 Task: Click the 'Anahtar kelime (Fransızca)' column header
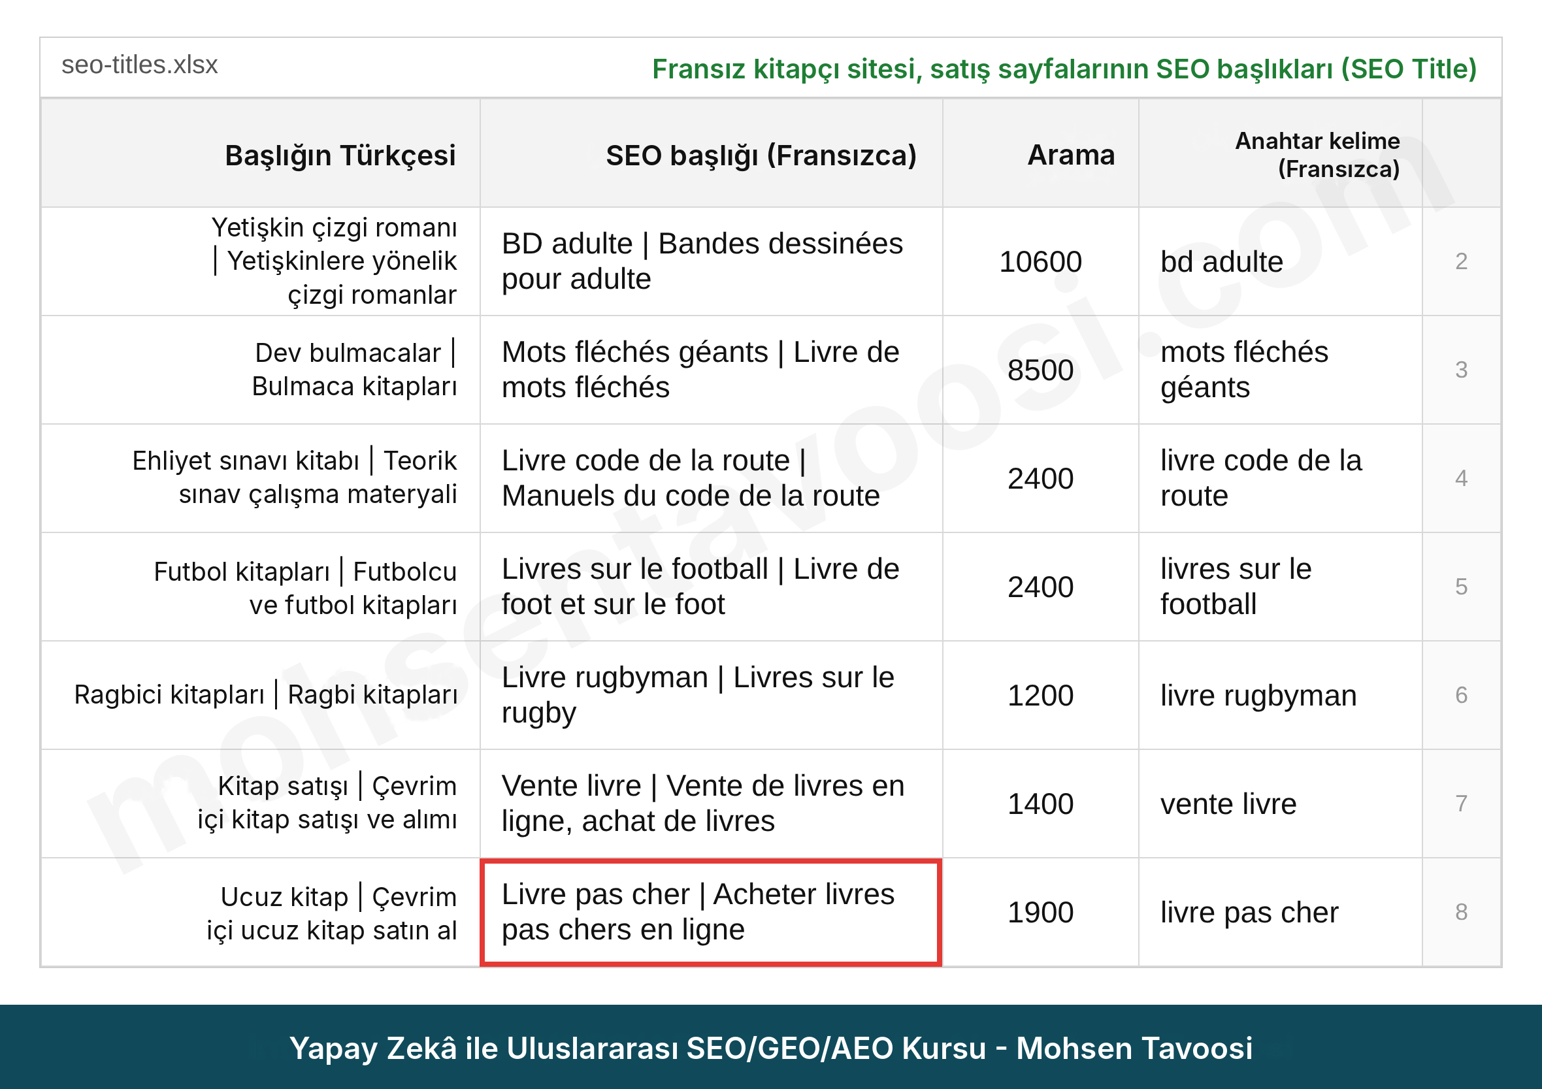[x=1280, y=154]
